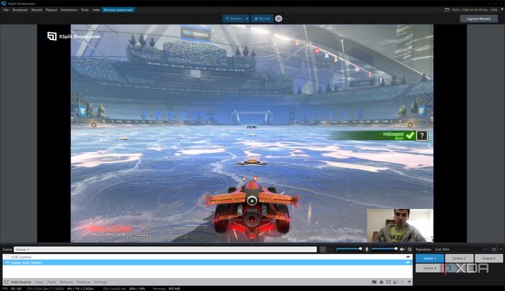Lock the source with the padlock icon

pyautogui.click(x=381, y=282)
